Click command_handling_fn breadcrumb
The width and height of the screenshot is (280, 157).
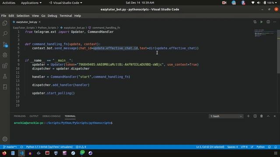pos(106,28)
